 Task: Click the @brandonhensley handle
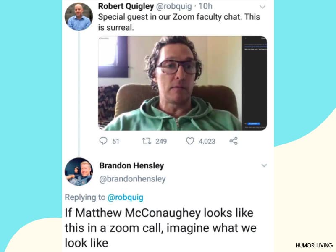[x=132, y=179]
